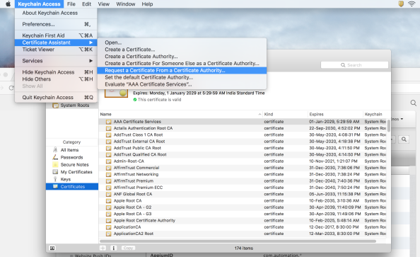420x257 pixels.
Task: Select Quit Keychain Access
Action: (x=56, y=97)
